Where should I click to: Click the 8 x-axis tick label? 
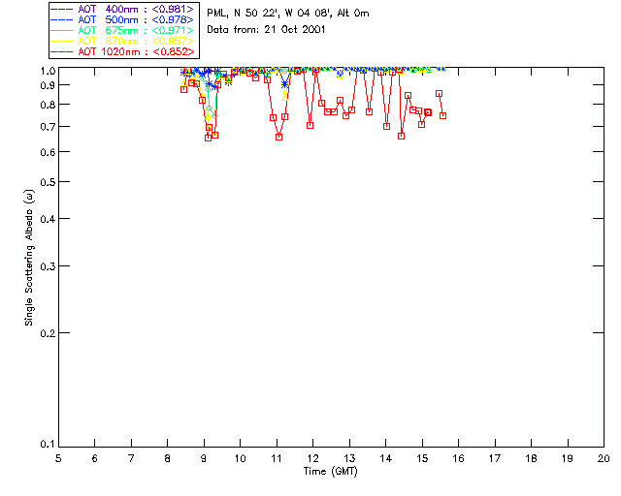click(168, 458)
